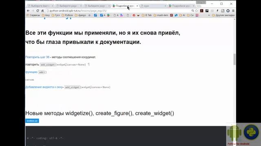Screen dimensions: 261x146
Task: Switch to the second Выберите page tab
Action: [68, 6]
